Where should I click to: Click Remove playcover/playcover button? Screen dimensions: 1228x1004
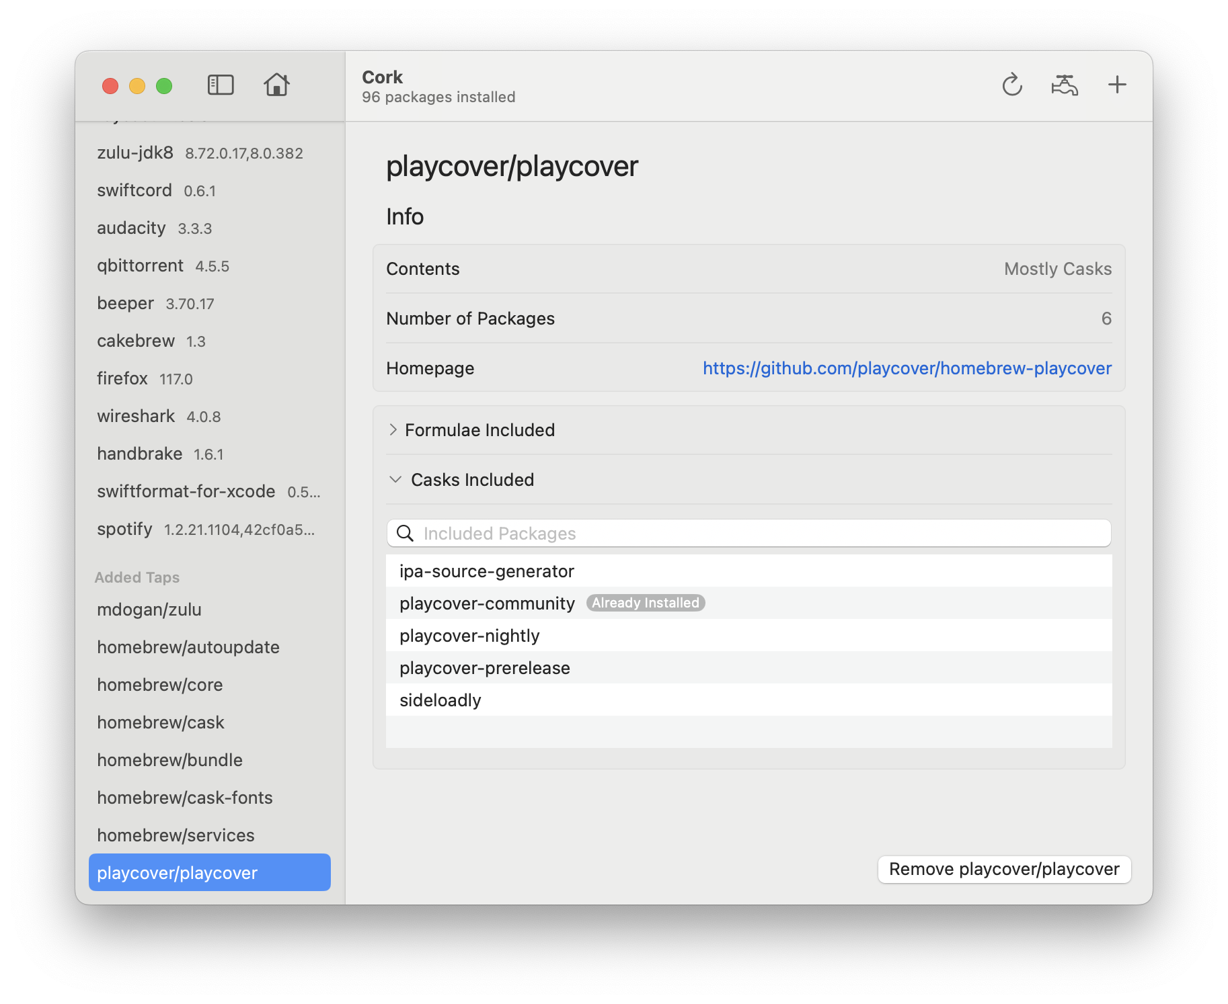(x=1004, y=870)
